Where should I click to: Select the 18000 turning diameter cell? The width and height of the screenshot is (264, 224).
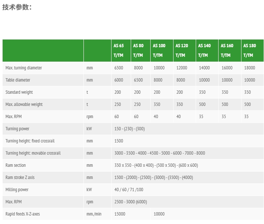[253, 68]
